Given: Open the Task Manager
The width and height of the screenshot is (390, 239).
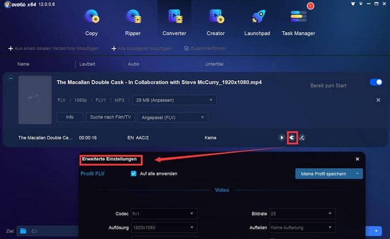Looking at the screenshot, I should [299, 22].
